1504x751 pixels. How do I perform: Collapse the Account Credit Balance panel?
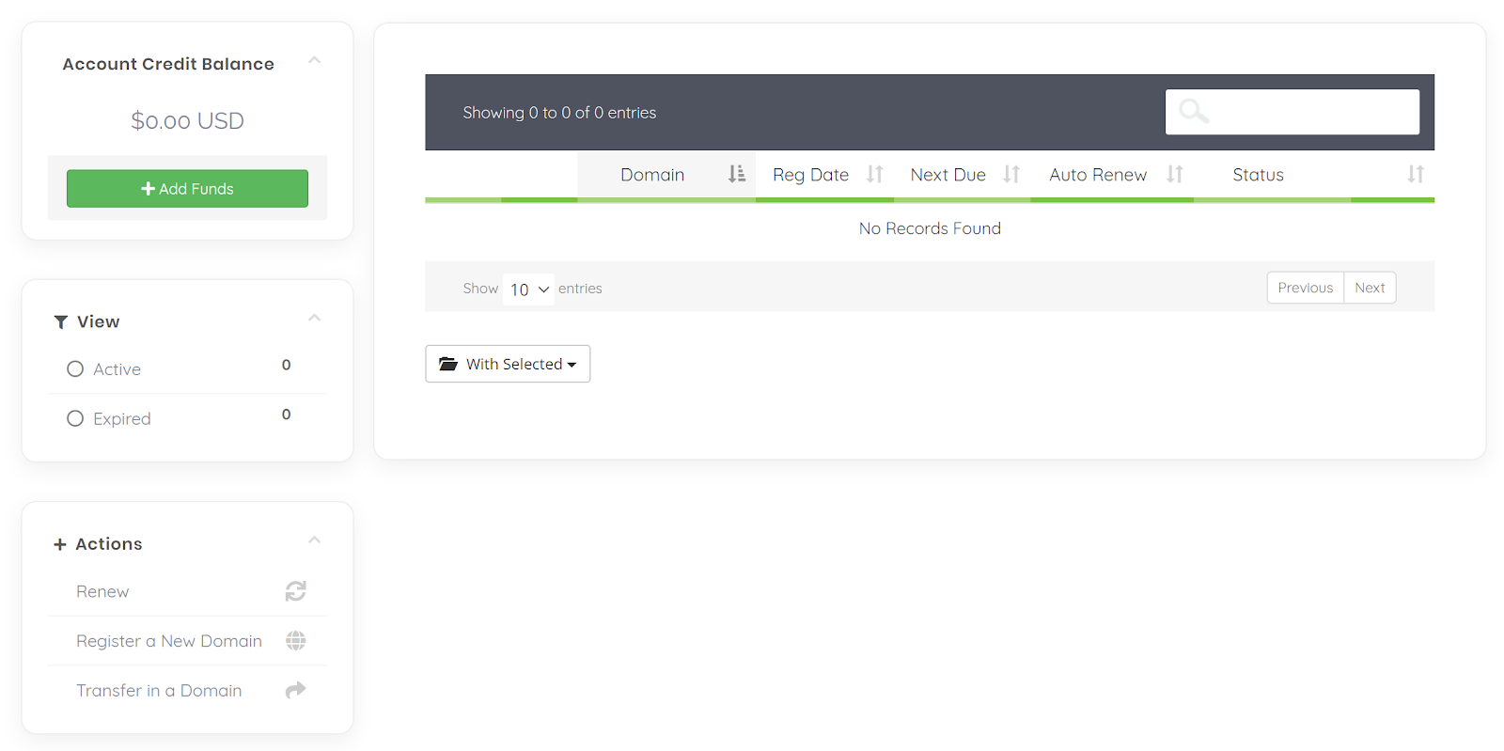[x=315, y=61]
